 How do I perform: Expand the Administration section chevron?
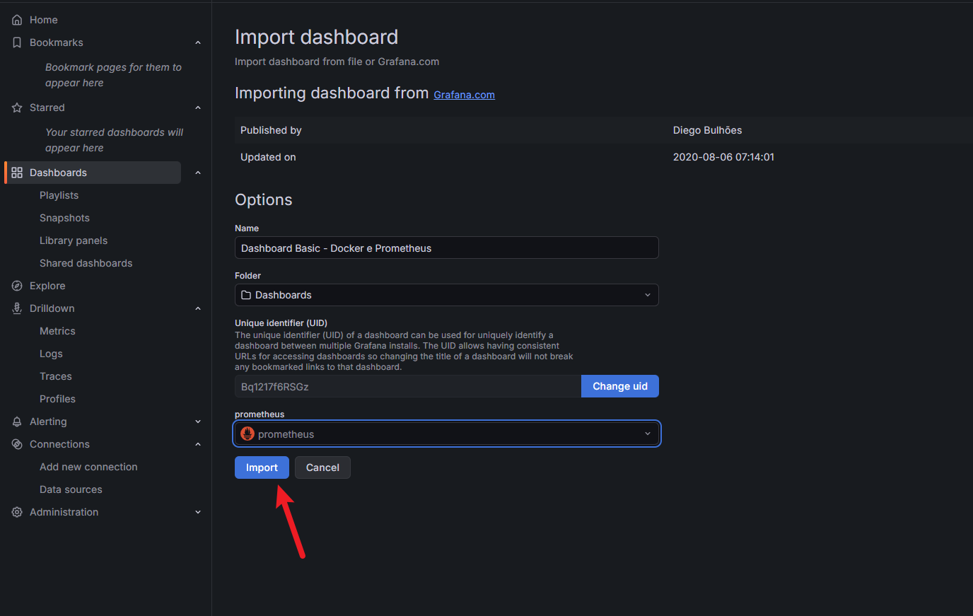[x=198, y=512]
